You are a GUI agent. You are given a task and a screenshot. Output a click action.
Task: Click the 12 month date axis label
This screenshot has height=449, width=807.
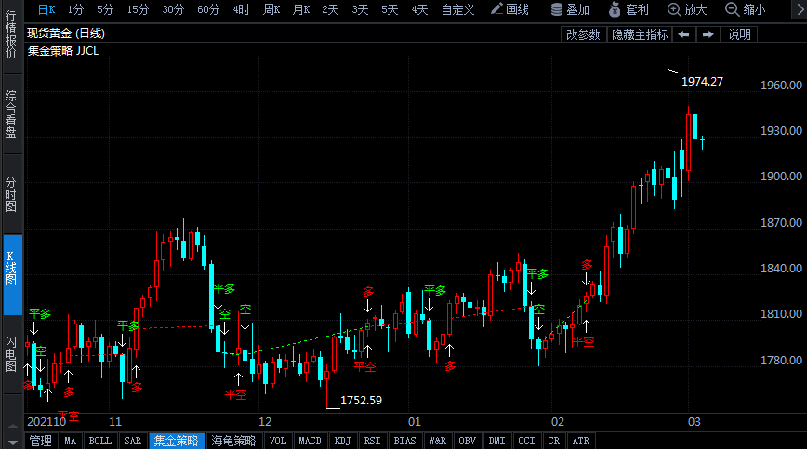point(265,422)
